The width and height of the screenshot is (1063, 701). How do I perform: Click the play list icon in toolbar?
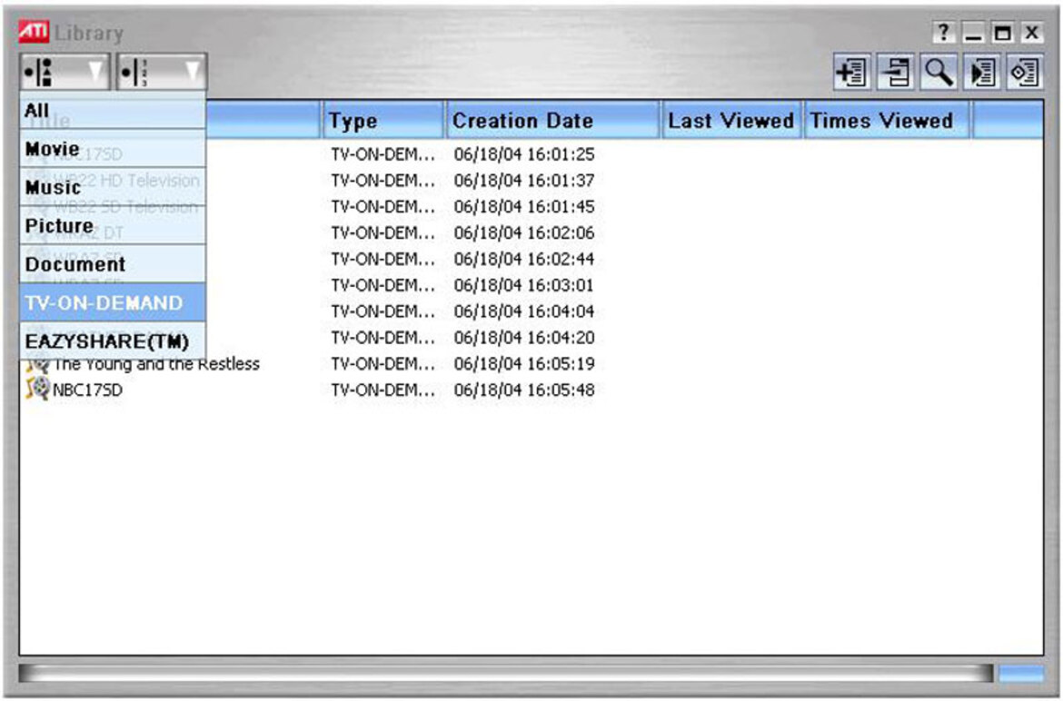coord(981,72)
